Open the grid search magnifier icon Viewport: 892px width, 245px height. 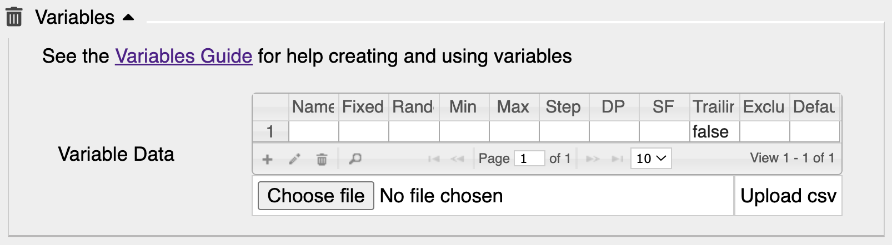click(x=355, y=160)
